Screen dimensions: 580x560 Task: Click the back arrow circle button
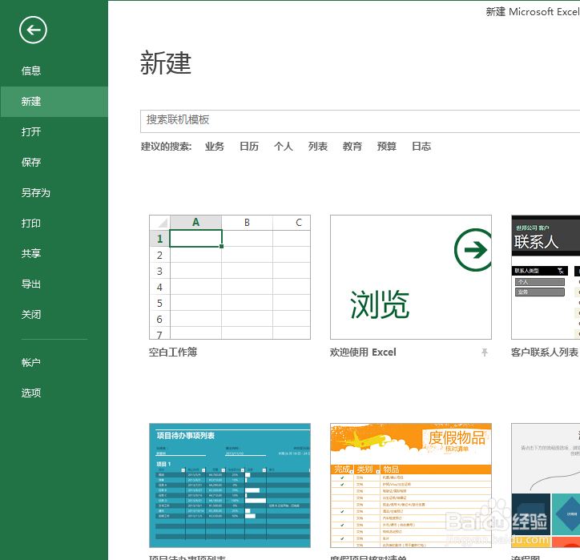pos(33,30)
